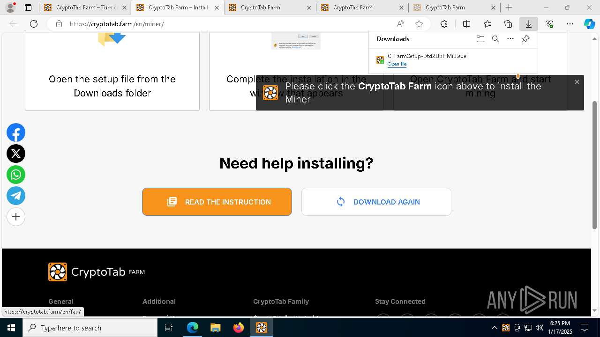The height and width of the screenshot is (337, 600).
Task: Close the fifth CryptoTab Farm tab
Action: [494, 7]
